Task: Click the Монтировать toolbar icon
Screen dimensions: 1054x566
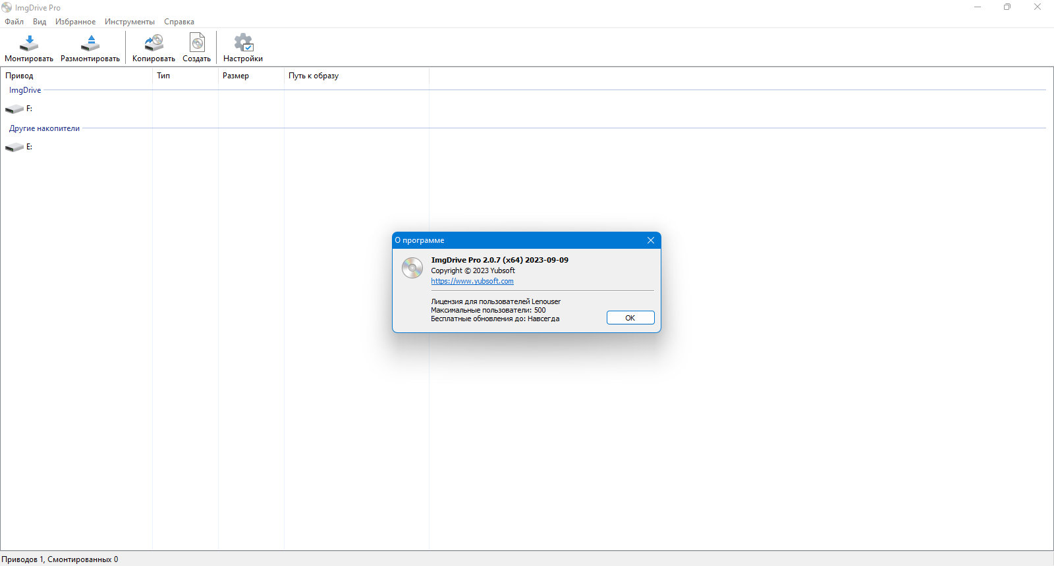Action: tap(29, 43)
